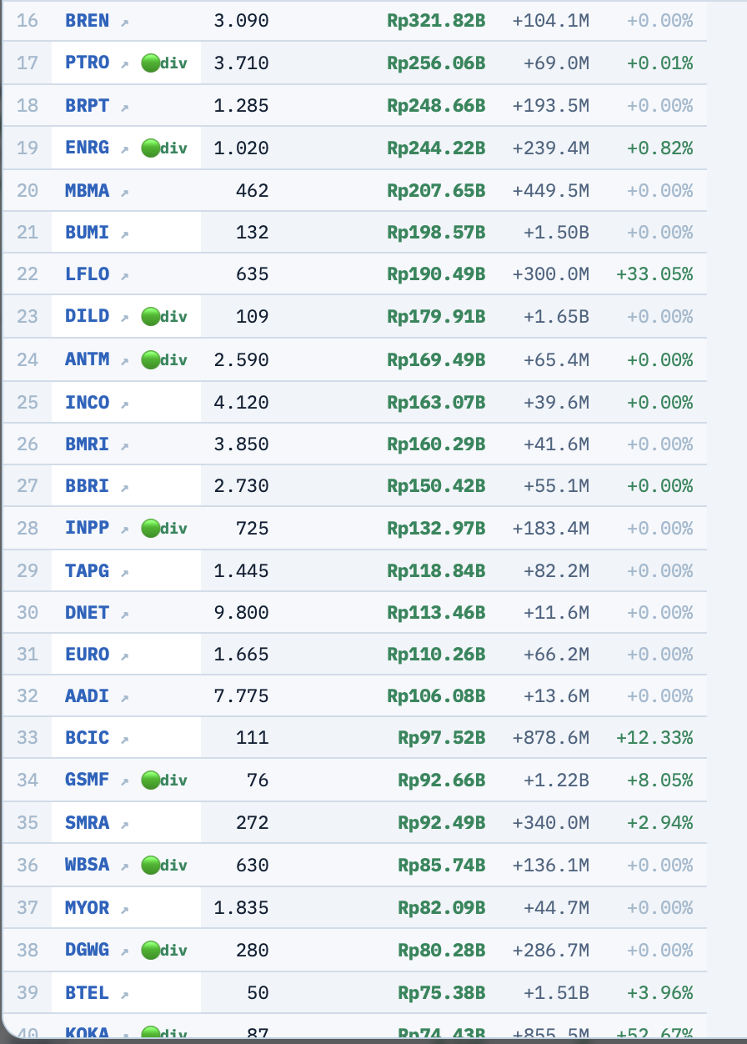Select the +8.05% change for GSMF
This screenshot has width=747, height=1044.
pos(659,780)
